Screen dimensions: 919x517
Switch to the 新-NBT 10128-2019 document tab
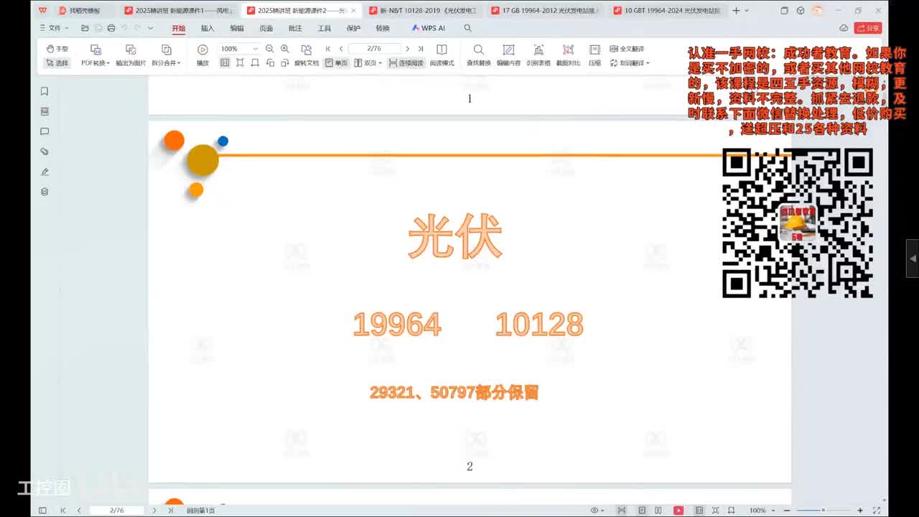pyautogui.click(x=423, y=10)
